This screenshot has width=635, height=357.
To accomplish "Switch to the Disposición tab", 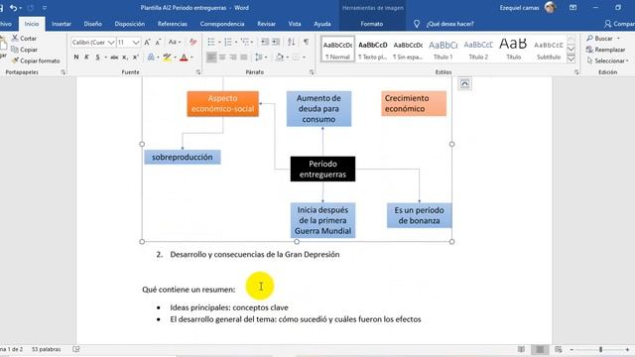I will coord(130,24).
